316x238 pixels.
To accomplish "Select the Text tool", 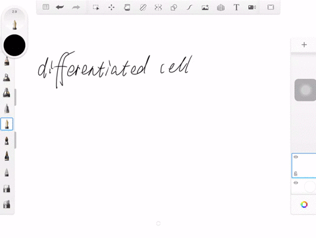I will (236, 7).
